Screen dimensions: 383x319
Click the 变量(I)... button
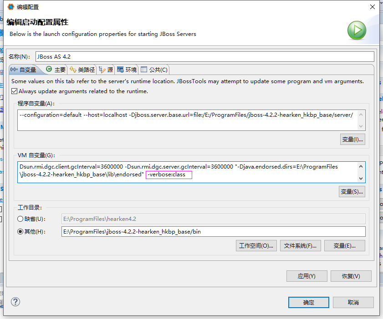point(352,140)
